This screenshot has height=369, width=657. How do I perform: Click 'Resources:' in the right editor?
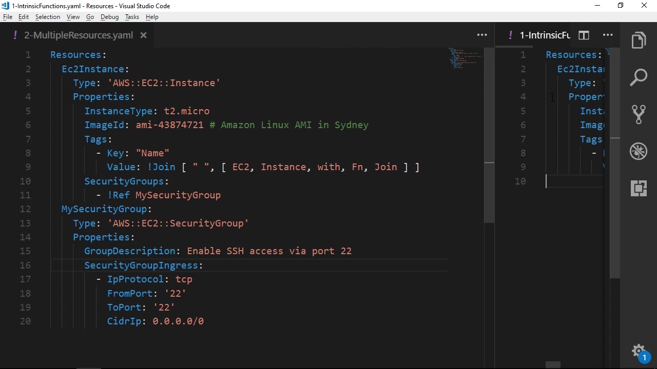[x=574, y=55]
